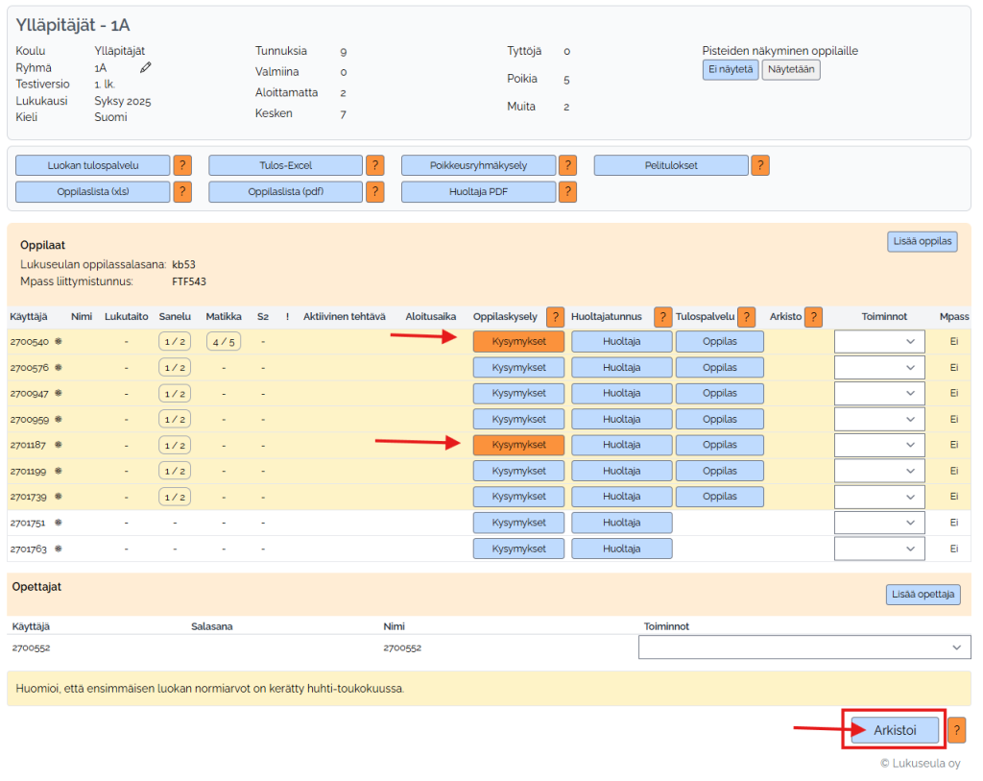Open Toiminnot dropdown for user 2701763
This screenshot has height=781, width=983.
click(879, 549)
